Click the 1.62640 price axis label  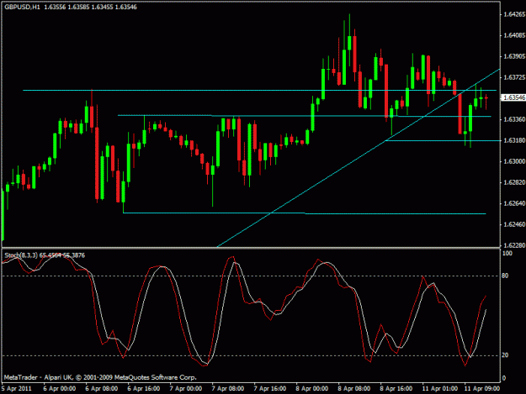[x=514, y=203]
